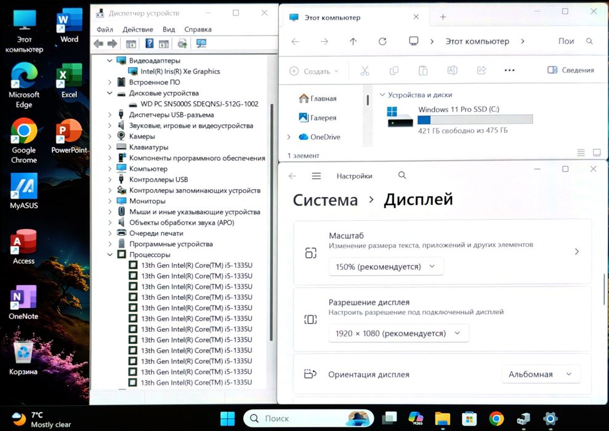This screenshot has width=609, height=431.
Task: Open Галерея in Explorer sidebar
Action: pos(318,118)
